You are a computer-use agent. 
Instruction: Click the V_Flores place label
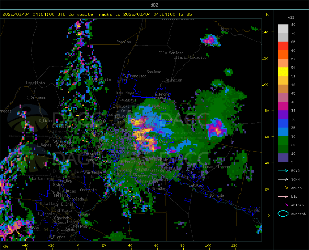coord(57,237)
